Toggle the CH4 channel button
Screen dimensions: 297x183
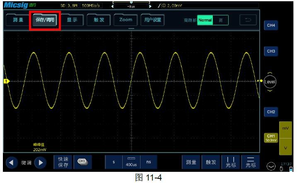[x=270, y=26]
